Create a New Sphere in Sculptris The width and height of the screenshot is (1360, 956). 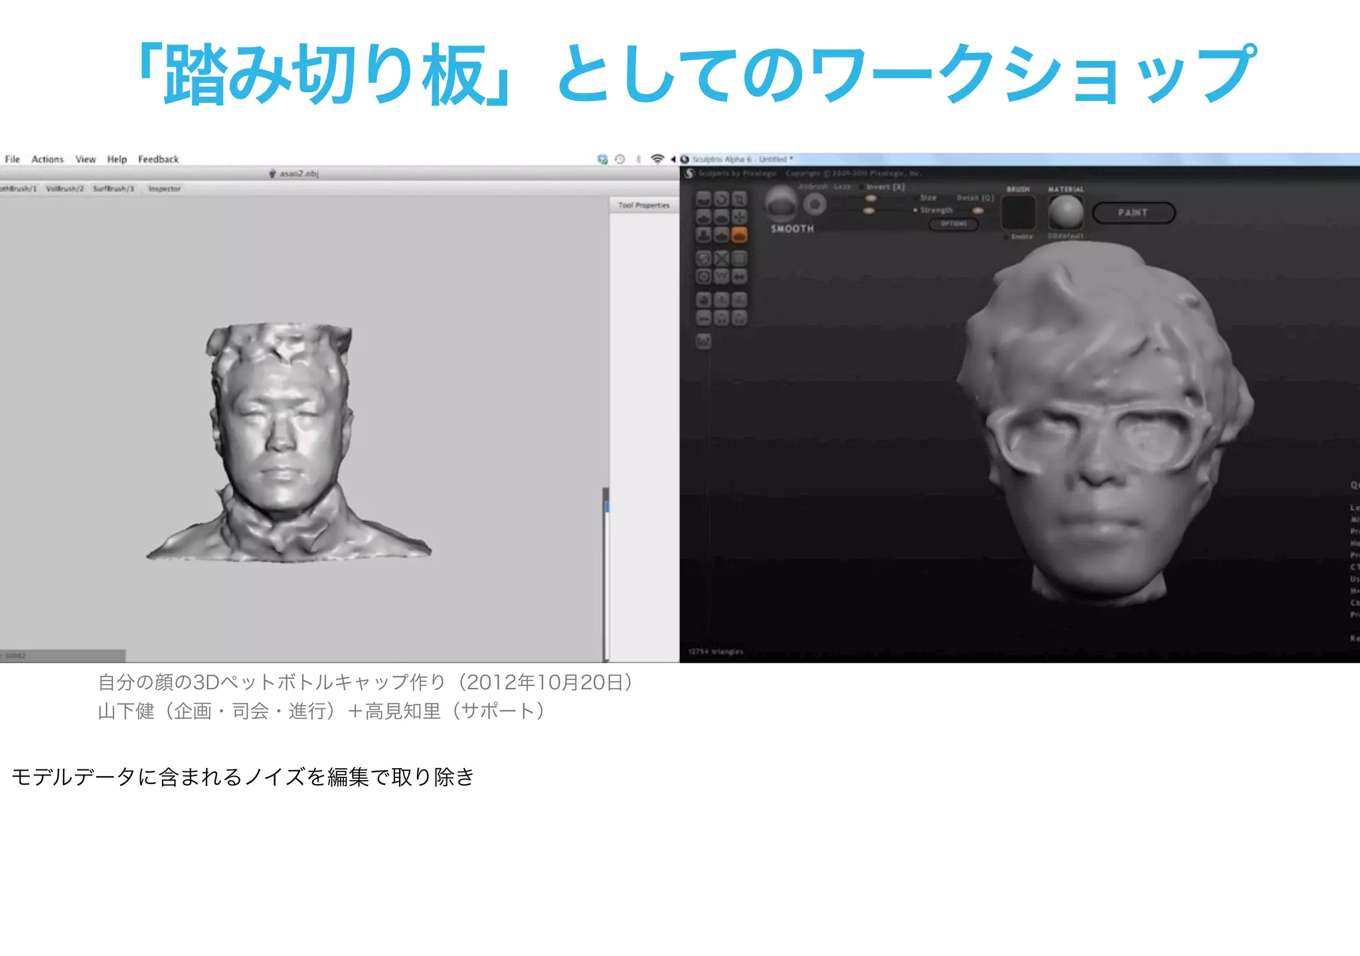click(703, 300)
